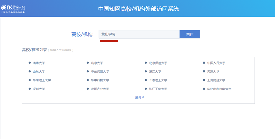Screen dimensions: 275x139
Task: Select 华北水利水电大学 from the list
Action: coord(219,89)
